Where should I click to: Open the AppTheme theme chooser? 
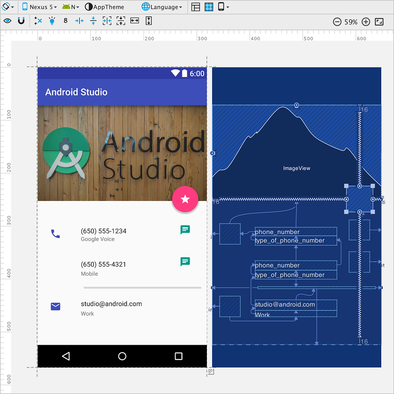pos(105,7)
